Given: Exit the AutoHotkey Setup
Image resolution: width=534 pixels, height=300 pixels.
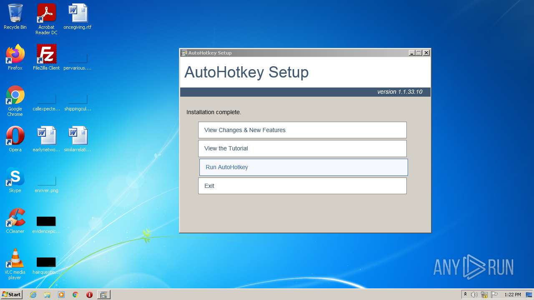Looking at the screenshot, I should click(302, 186).
